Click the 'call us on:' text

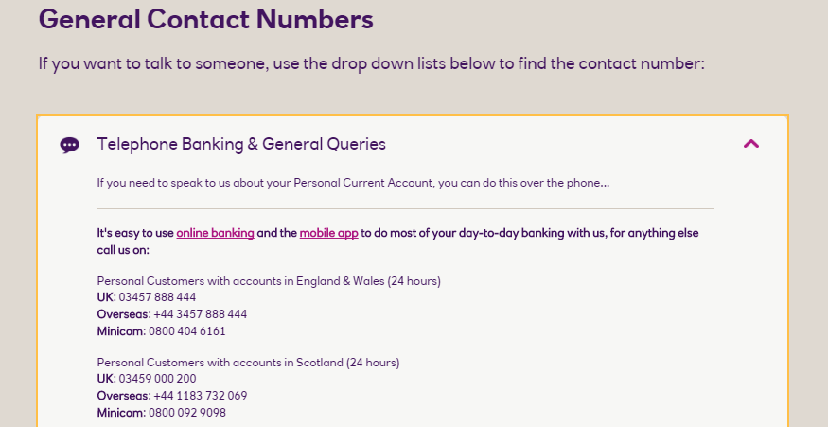(123, 250)
